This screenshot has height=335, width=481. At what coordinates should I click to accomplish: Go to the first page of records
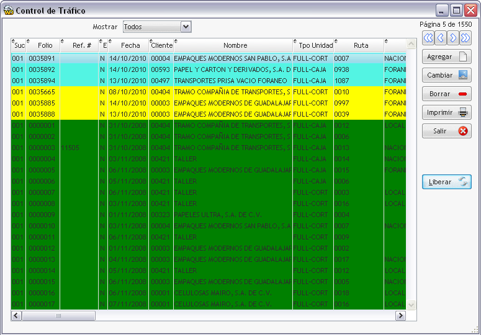pos(428,38)
